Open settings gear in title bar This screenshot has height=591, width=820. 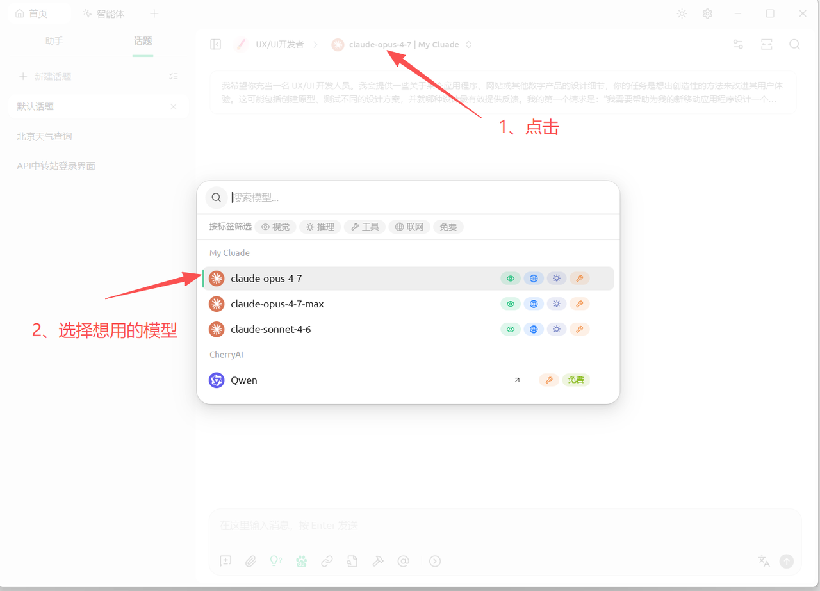click(707, 13)
